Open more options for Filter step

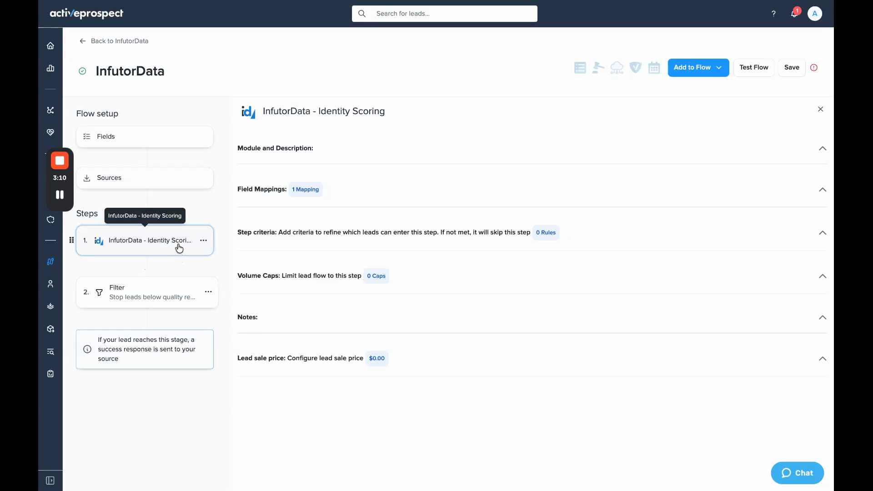click(208, 292)
